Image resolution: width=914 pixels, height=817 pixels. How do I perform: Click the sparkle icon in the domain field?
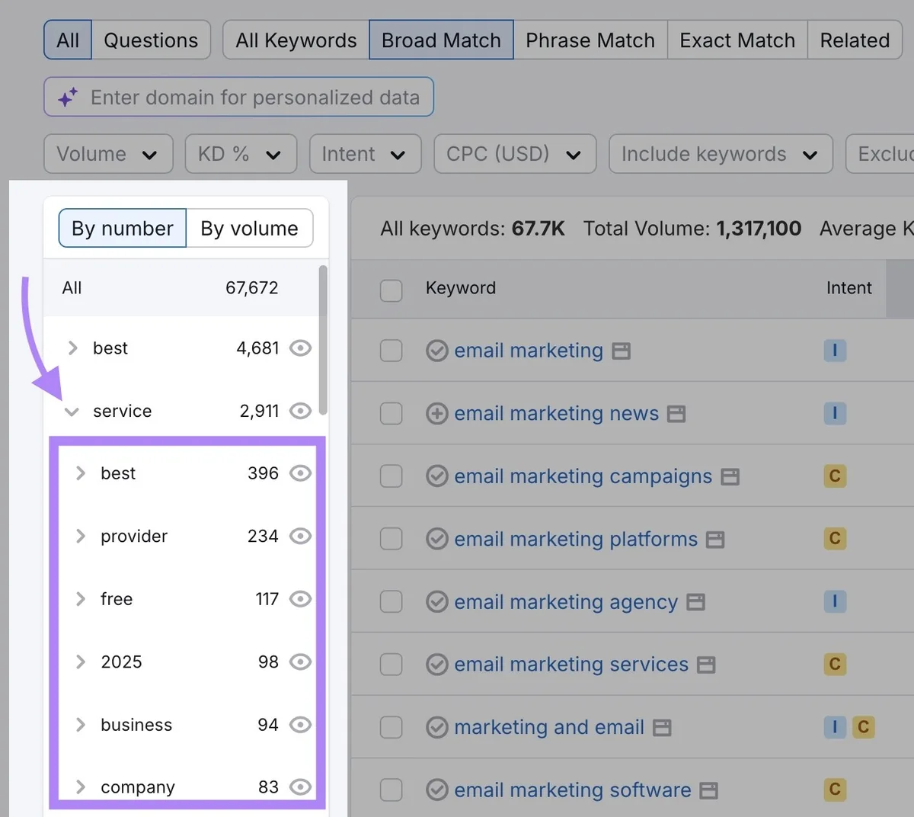click(x=68, y=98)
